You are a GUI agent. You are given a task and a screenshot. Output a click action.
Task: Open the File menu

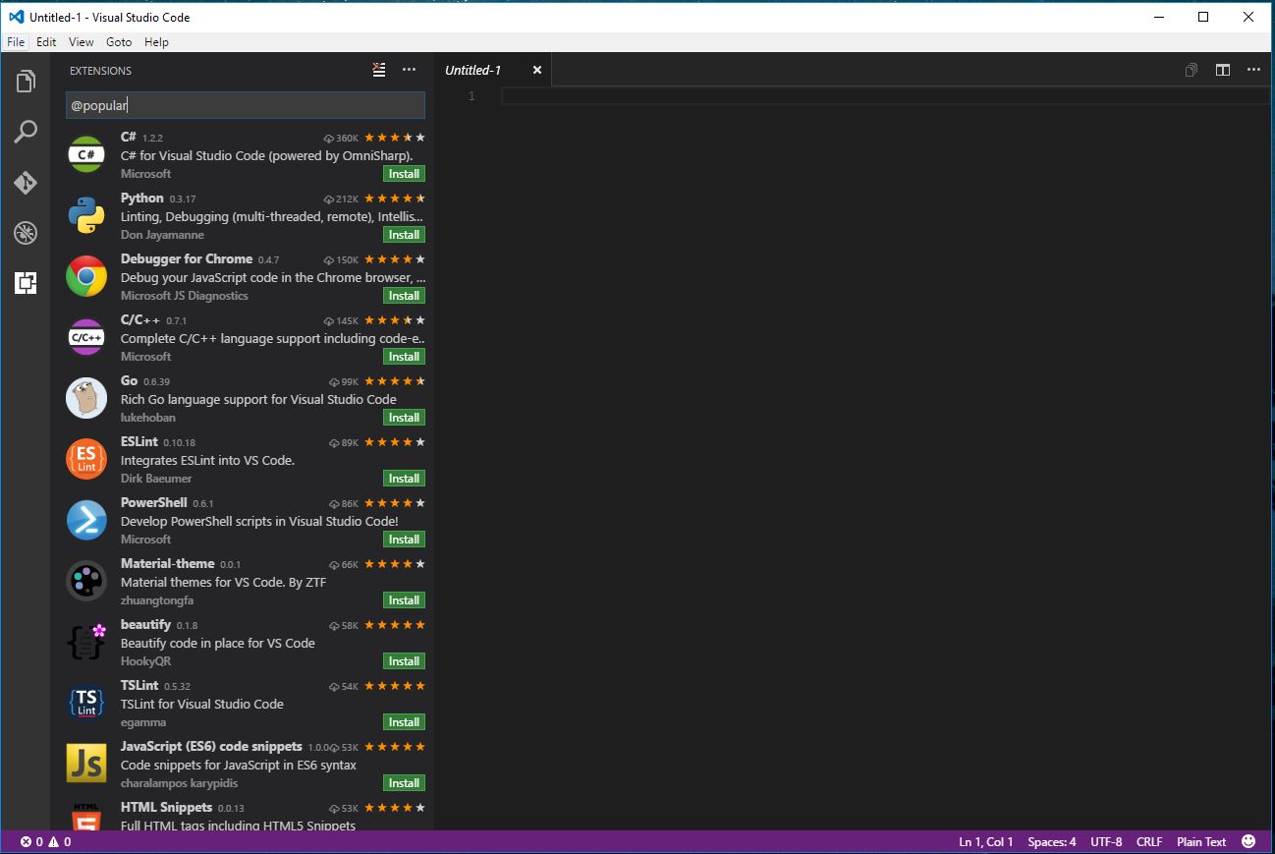[16, 42]
